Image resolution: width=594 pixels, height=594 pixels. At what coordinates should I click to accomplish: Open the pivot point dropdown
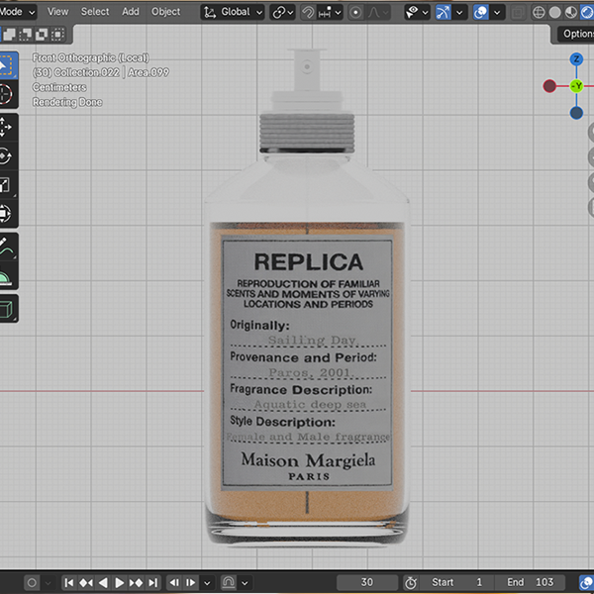coord(282,13)
